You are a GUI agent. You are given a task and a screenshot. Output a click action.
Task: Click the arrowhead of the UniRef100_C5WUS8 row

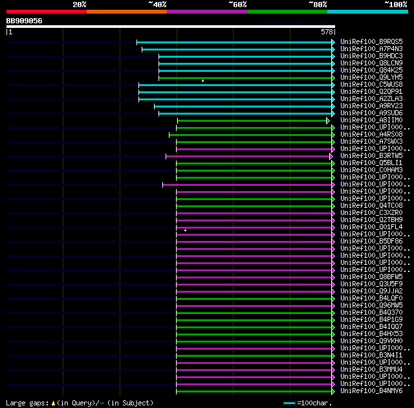[x=333, y=85]
